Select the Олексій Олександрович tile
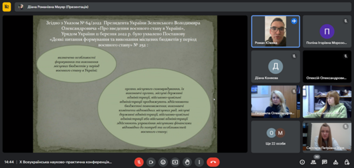 click(327, 66)
